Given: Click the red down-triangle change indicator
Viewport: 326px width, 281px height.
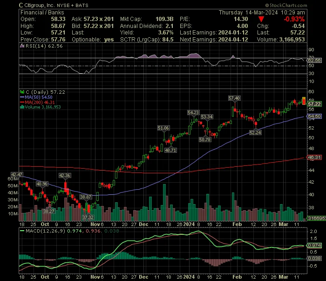Looking at the screenshot, I should click(261, 20).
